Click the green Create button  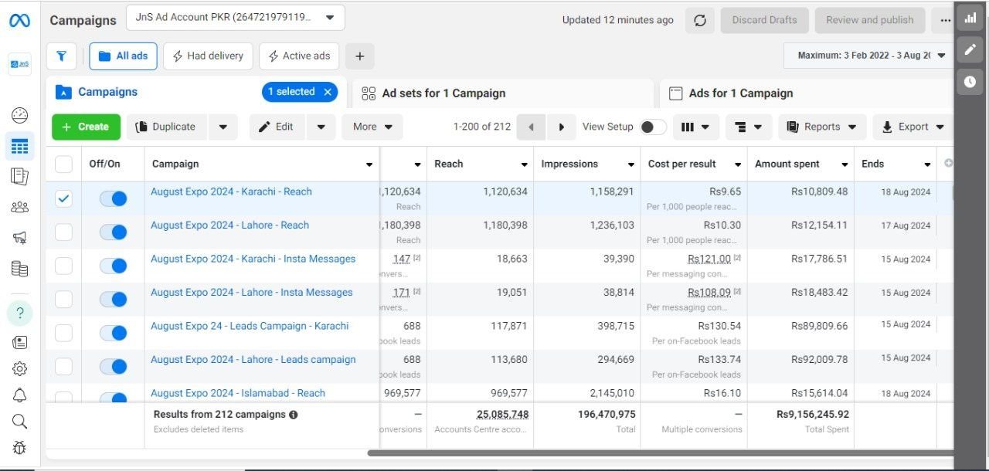tap(86, 127)
